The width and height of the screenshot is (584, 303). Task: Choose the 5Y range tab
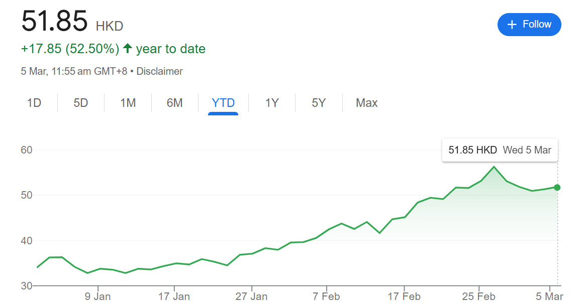point(319,103)
